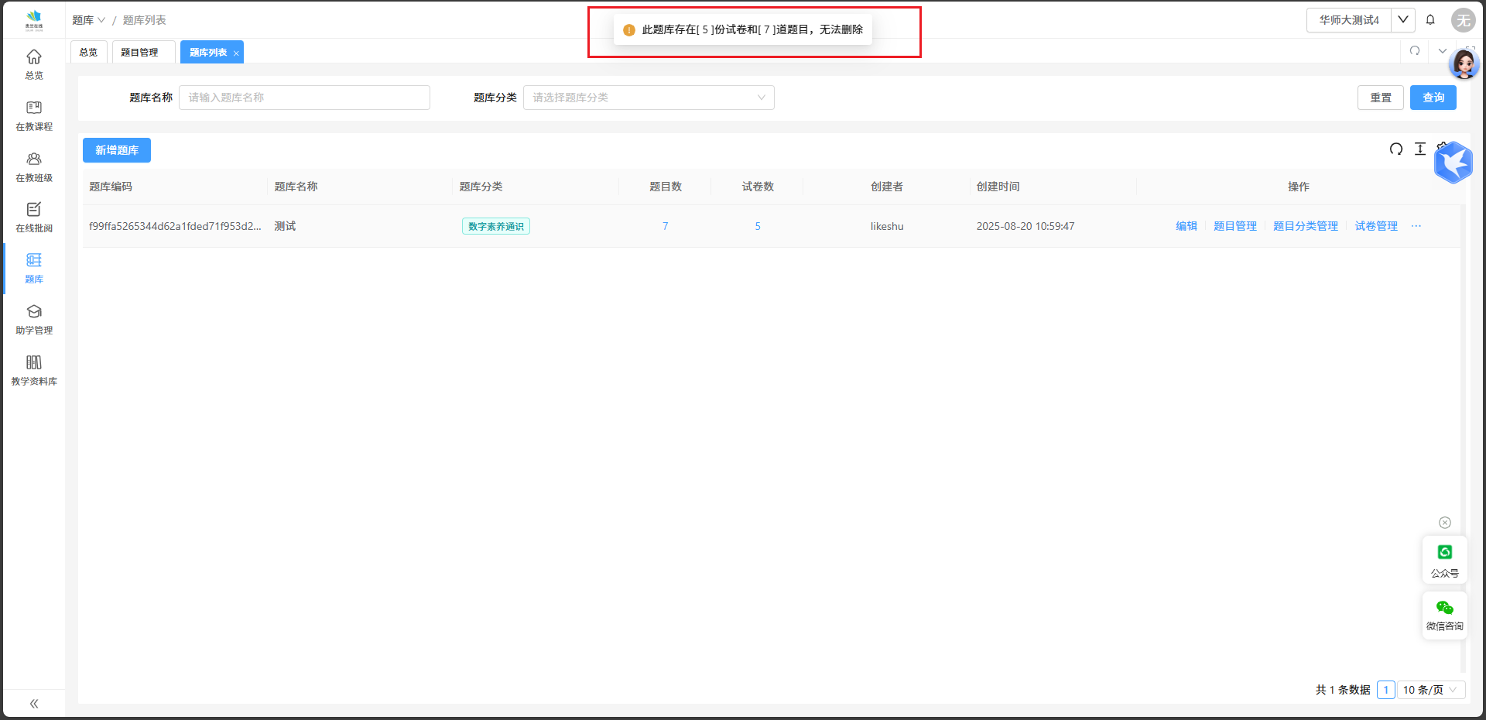1486x720 pixels.
Task: Open the 10 条/页 page size dropdown
Action: pyautogui.click(x=1430, y=690)
